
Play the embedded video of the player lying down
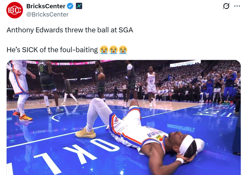click(124, 117)
